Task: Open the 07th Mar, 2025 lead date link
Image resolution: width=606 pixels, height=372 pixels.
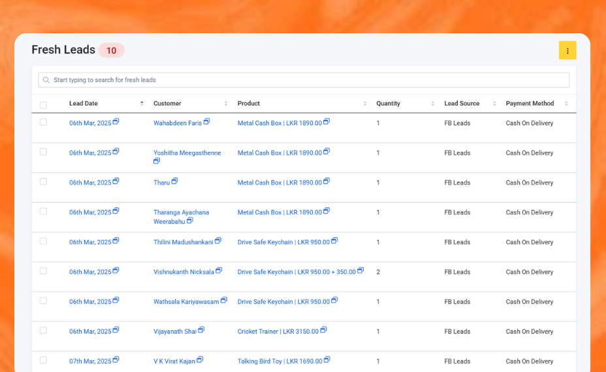Action: [x=90, y=361]
